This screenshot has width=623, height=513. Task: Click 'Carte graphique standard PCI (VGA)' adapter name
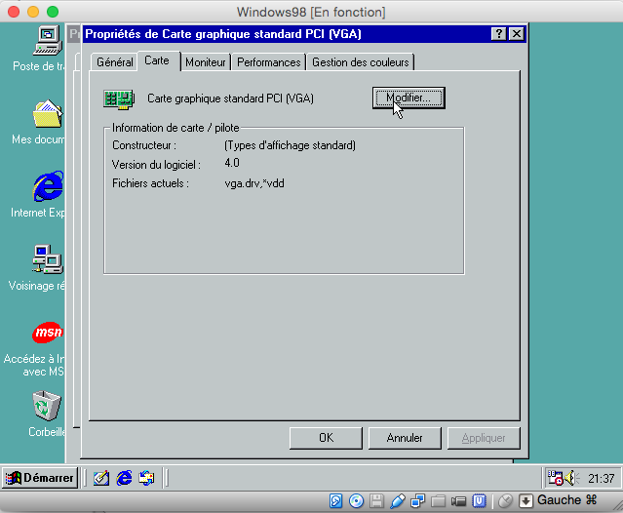(x=230, y=99)
